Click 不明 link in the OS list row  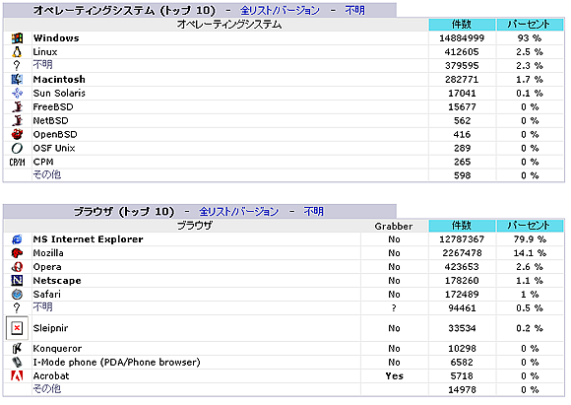[42, 65]
